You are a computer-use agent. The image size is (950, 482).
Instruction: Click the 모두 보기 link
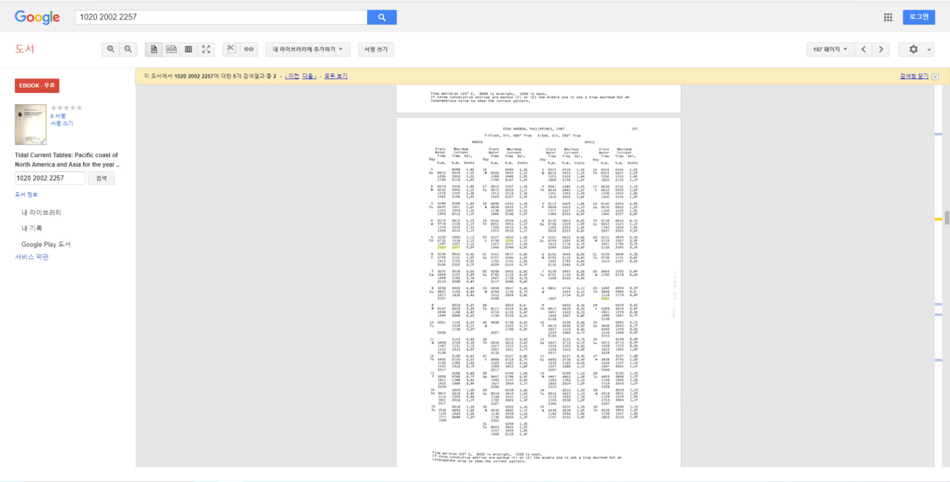(x=336, y=76)
